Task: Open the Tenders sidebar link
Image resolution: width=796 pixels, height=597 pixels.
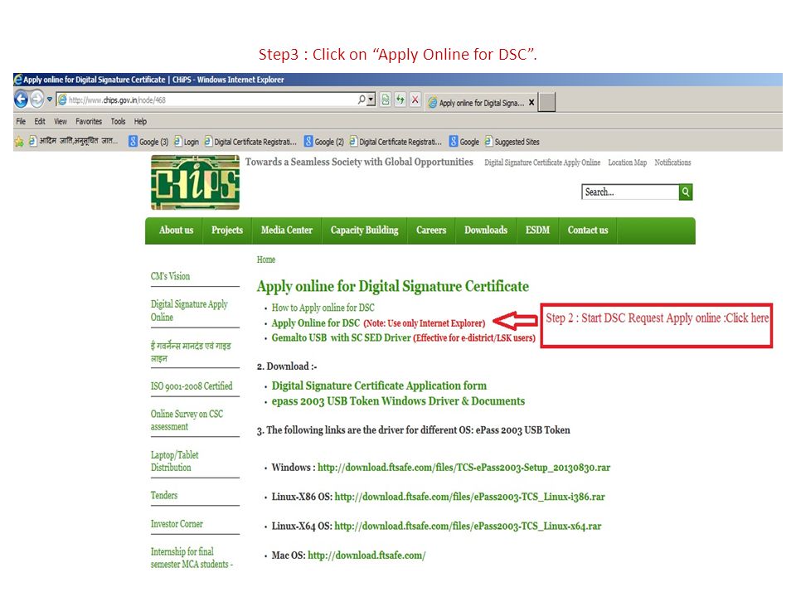Action: [164, 495]
